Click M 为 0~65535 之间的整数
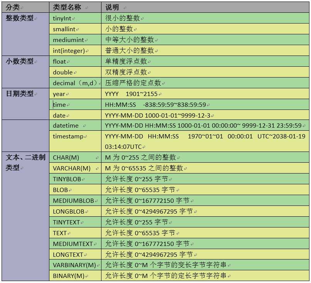Viewport: 311px width, 283px height. click(x=144, y=168)
